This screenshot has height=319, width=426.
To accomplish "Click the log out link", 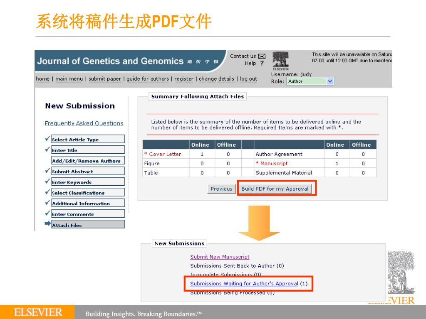I will click(x=248, y=79).
